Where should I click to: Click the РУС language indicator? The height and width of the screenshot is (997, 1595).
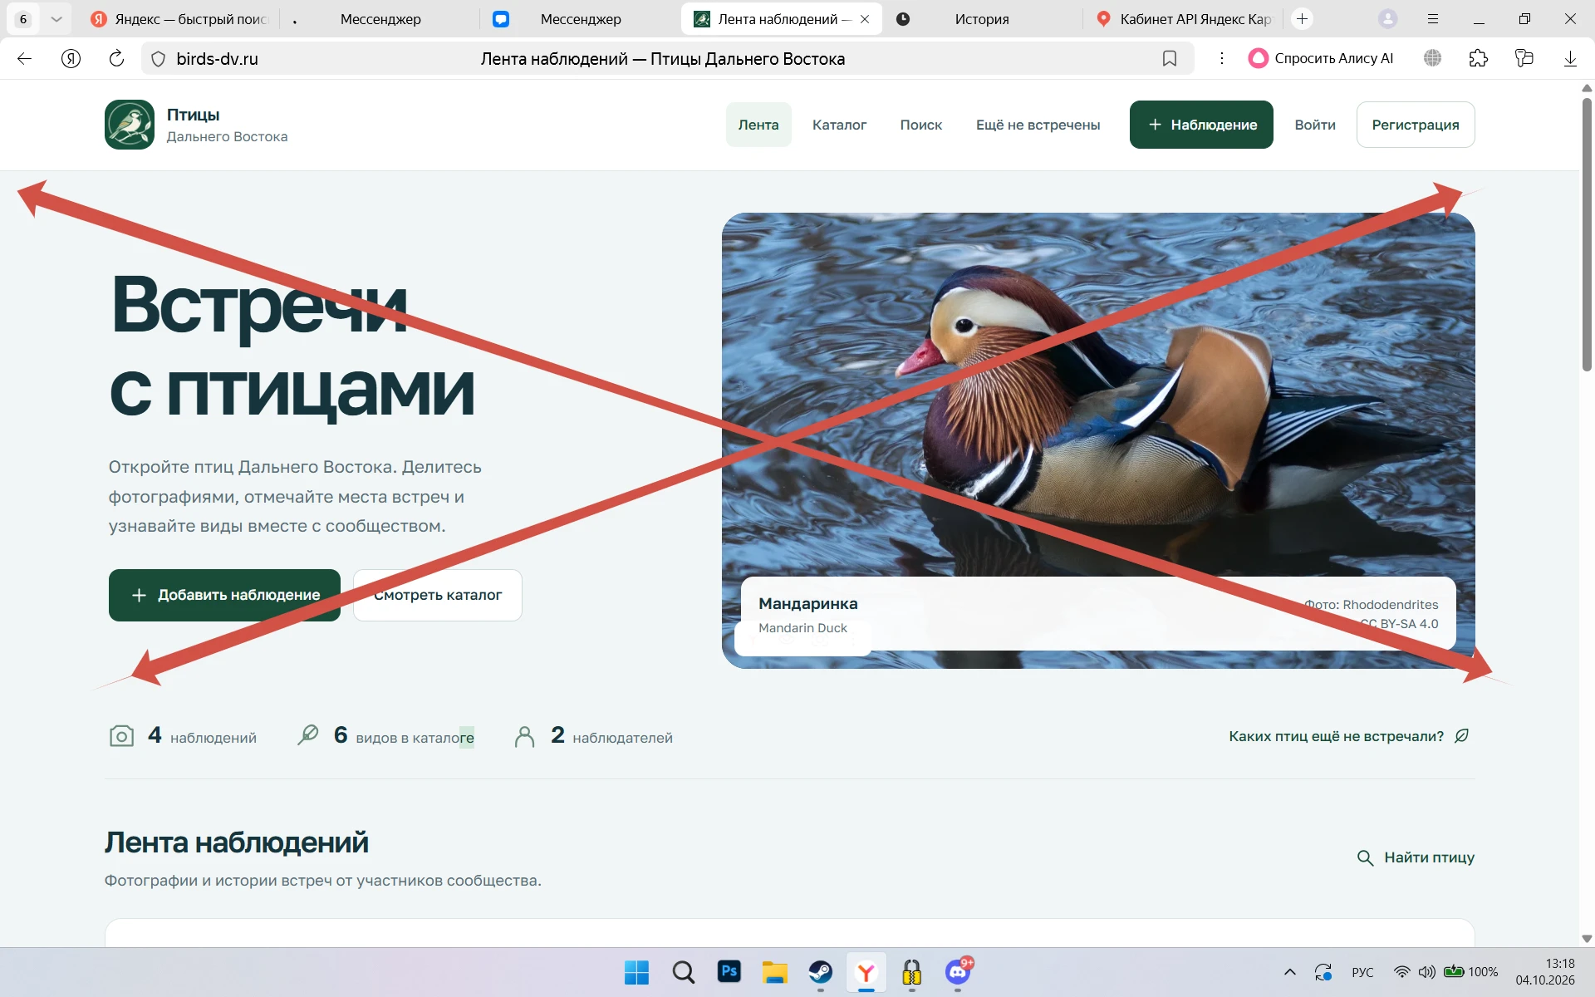1362,972
